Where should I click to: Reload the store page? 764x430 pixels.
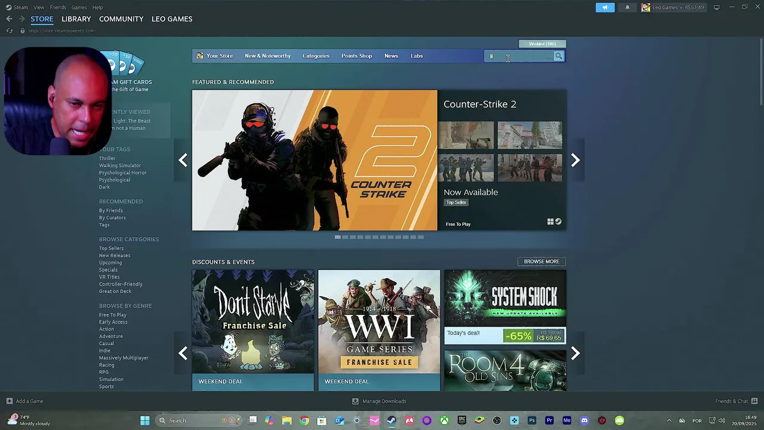10,30
